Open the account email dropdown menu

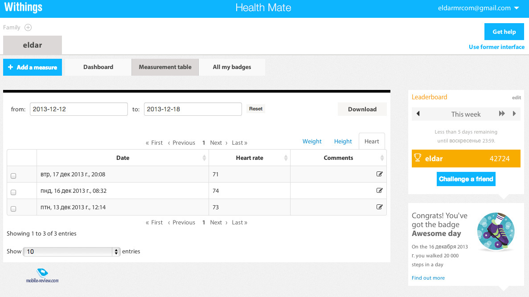[478, 8]
